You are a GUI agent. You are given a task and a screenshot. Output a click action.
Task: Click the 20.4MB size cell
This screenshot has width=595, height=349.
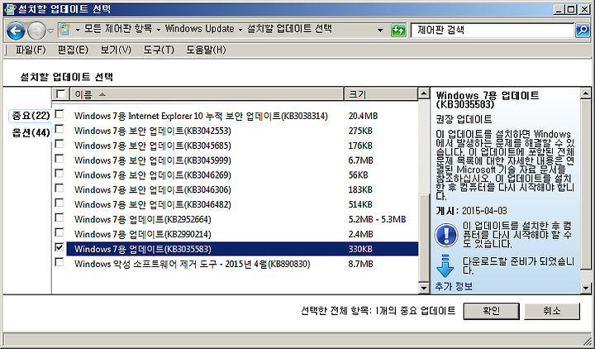363,116
